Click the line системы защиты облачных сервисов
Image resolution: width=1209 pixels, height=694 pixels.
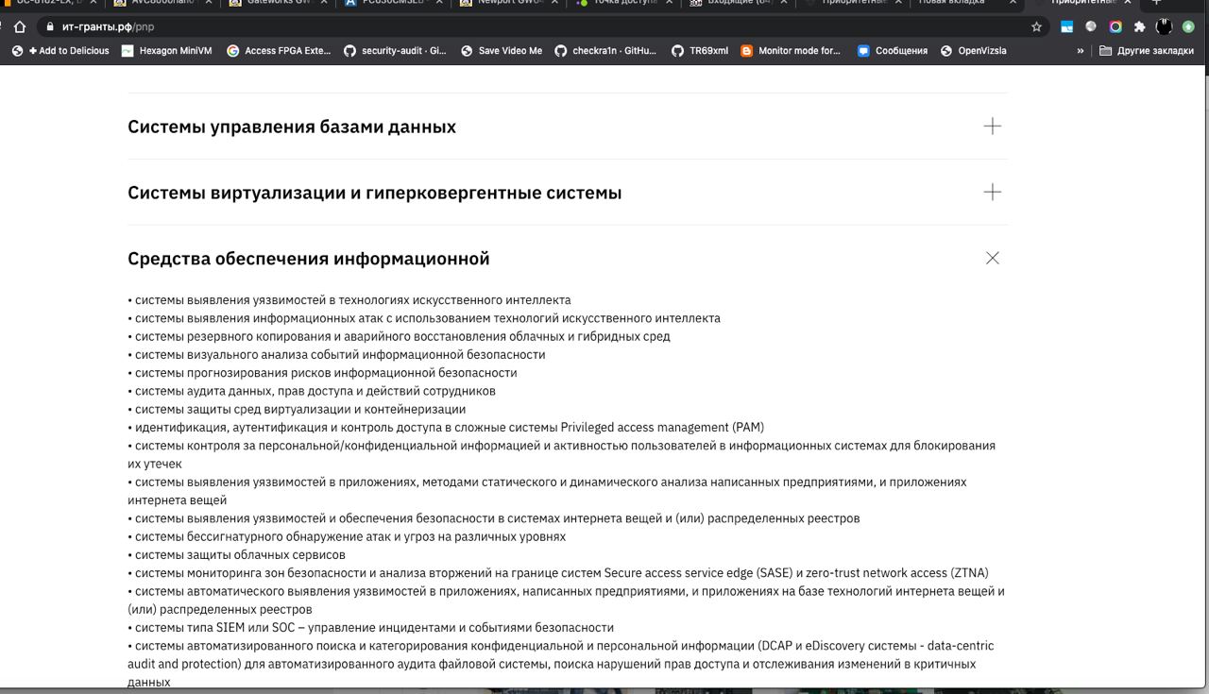236,554
